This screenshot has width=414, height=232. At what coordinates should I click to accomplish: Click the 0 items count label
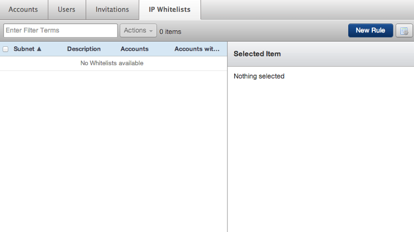pos(170,32)
